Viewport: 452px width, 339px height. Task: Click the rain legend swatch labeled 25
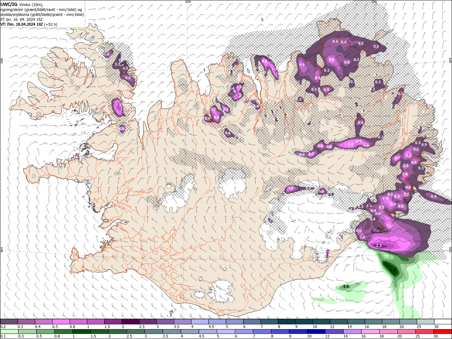(424, 332)
